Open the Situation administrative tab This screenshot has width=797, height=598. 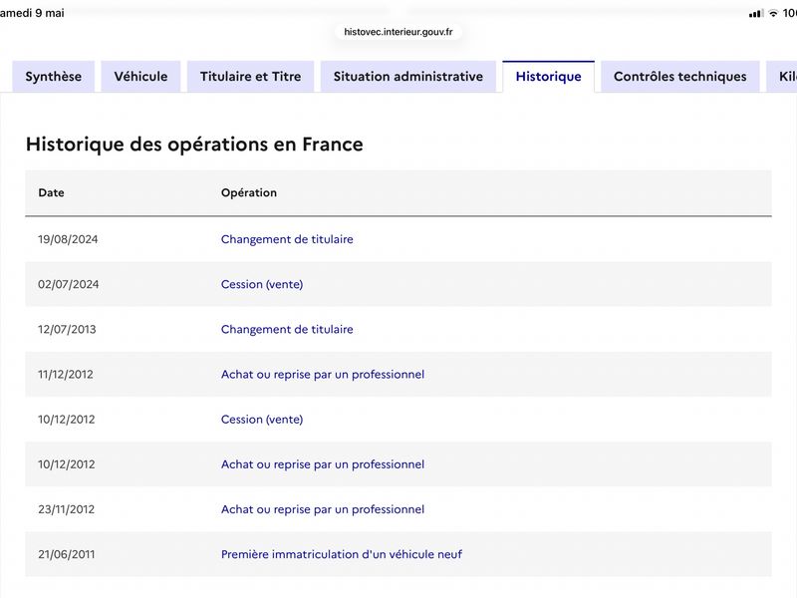[x=408, y=77]
